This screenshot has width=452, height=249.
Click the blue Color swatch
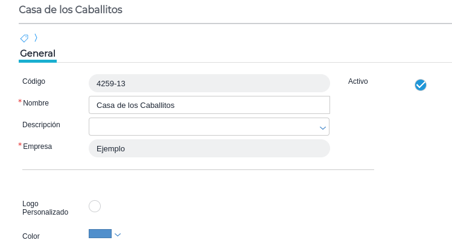point(100,234)
